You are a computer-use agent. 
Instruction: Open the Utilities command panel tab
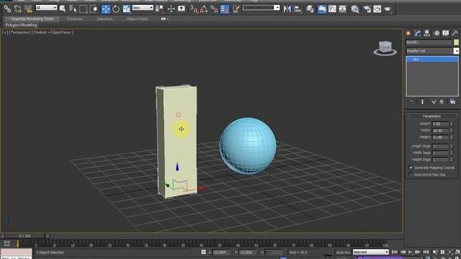click(455, 33)
